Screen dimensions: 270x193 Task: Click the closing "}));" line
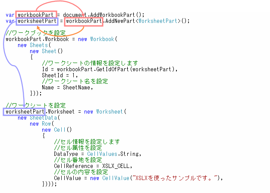36,93
